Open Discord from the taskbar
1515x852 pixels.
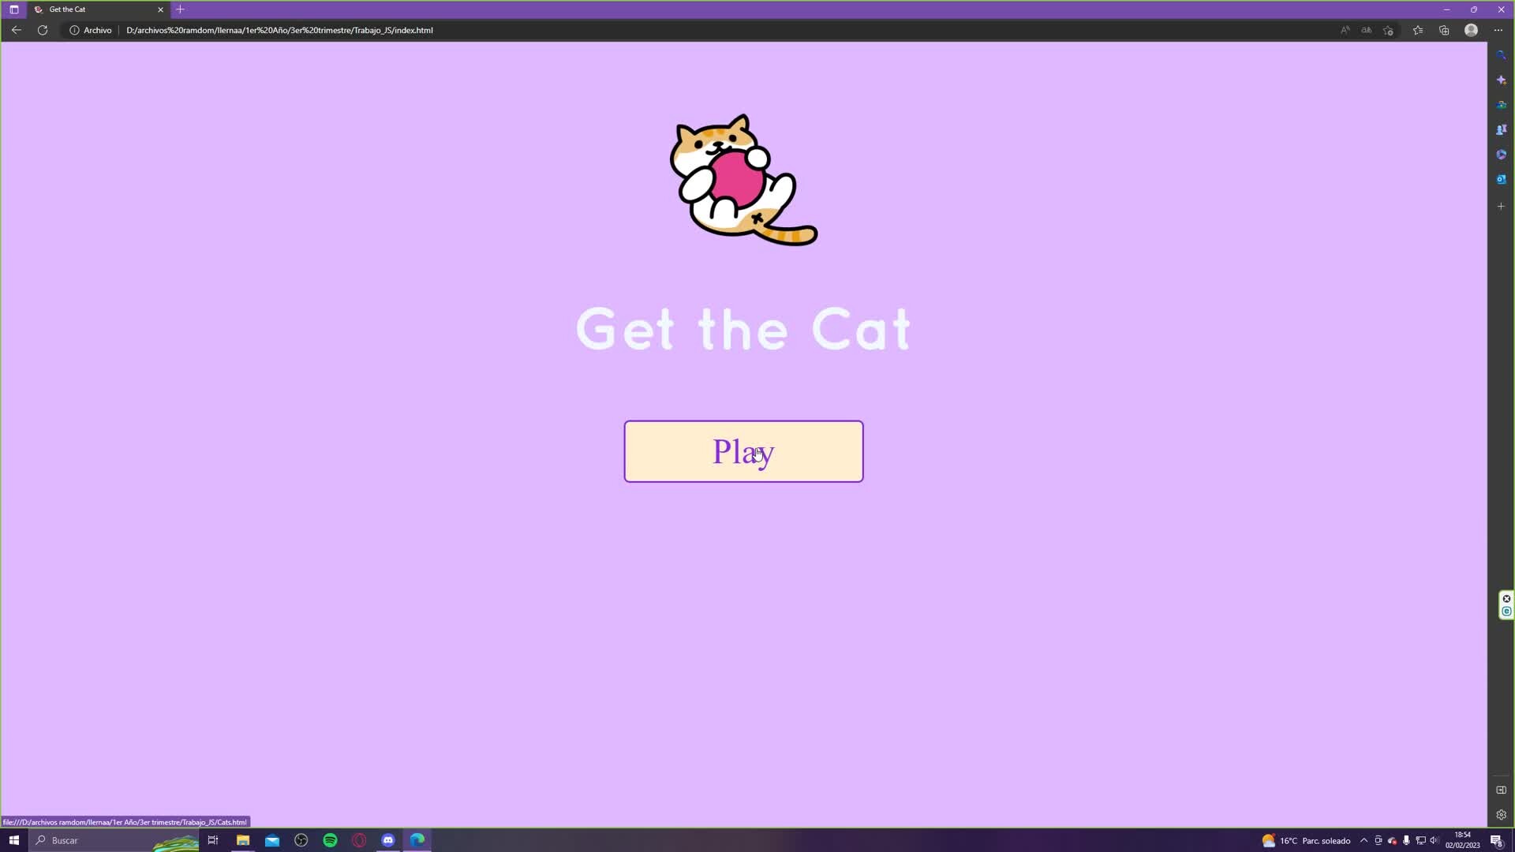(x=388, y=840)
